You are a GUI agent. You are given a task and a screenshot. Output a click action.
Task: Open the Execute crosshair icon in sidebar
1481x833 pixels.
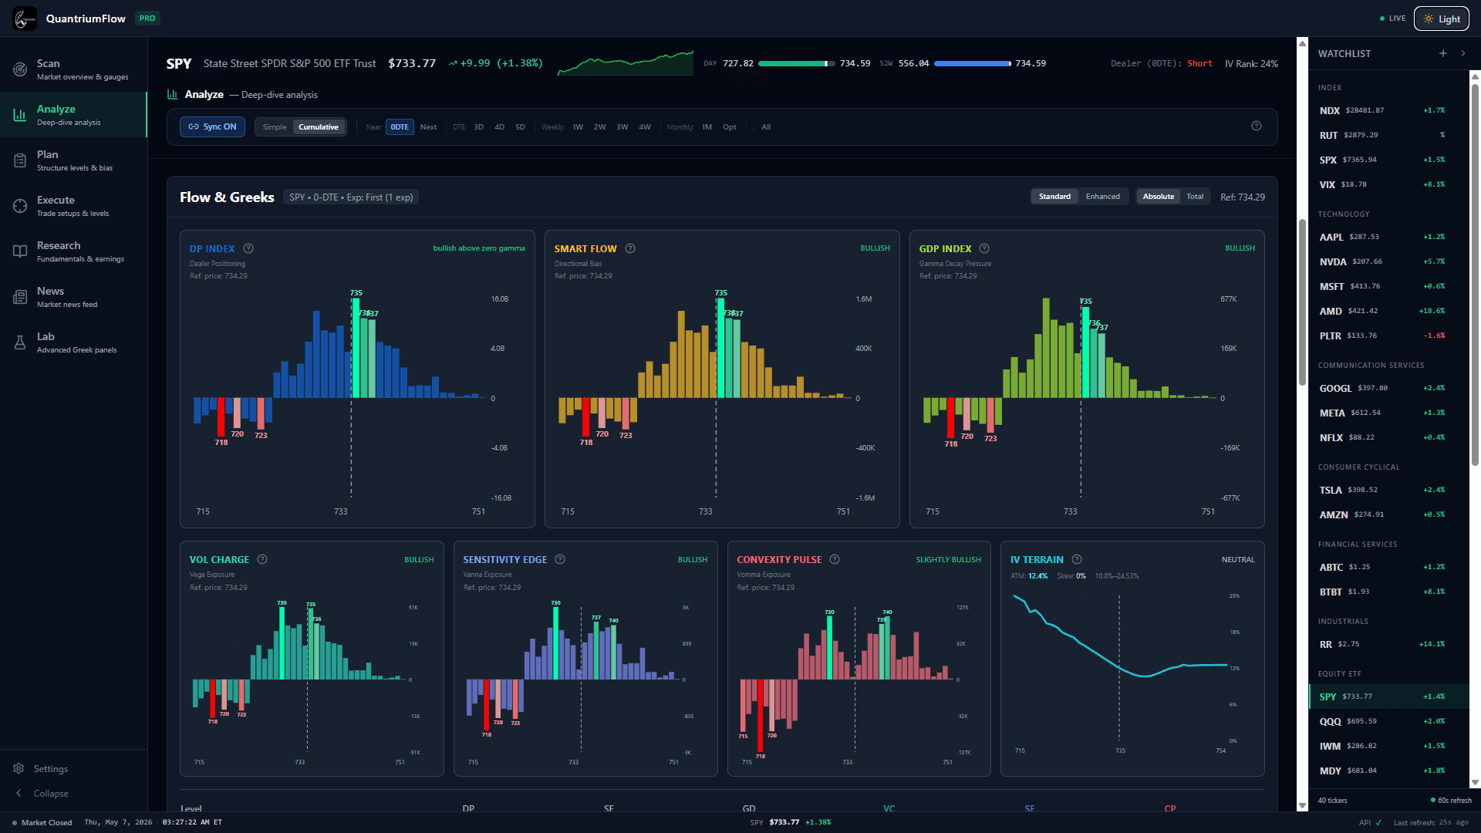click(20, 206)
